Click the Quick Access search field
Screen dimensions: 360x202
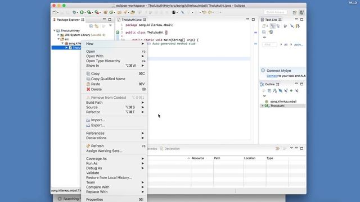click(x=275, y=12)
